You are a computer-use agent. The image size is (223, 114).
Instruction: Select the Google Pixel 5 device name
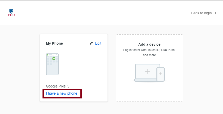click(x=58, y=86)
